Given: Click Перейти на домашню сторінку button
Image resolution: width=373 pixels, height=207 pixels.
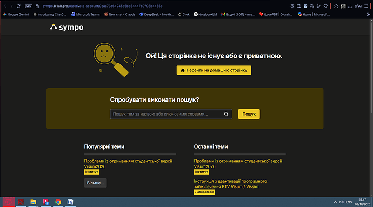Looking at the screenshot, I should (214, 70).
